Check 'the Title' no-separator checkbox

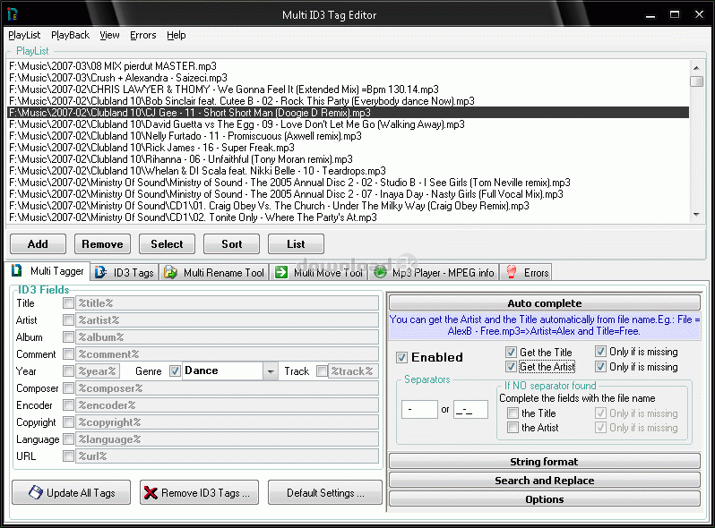[x=513, y=413]
